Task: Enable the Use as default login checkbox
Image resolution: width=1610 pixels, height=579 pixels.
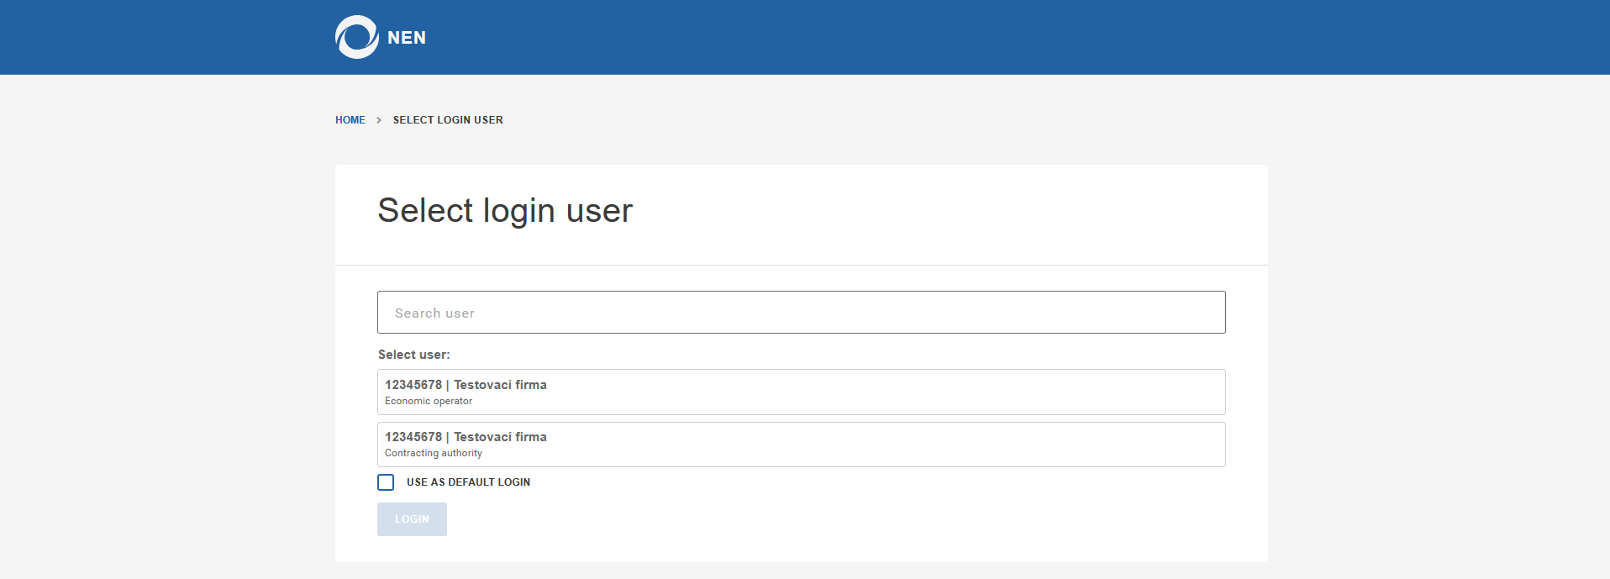Action: click(386, 482)
